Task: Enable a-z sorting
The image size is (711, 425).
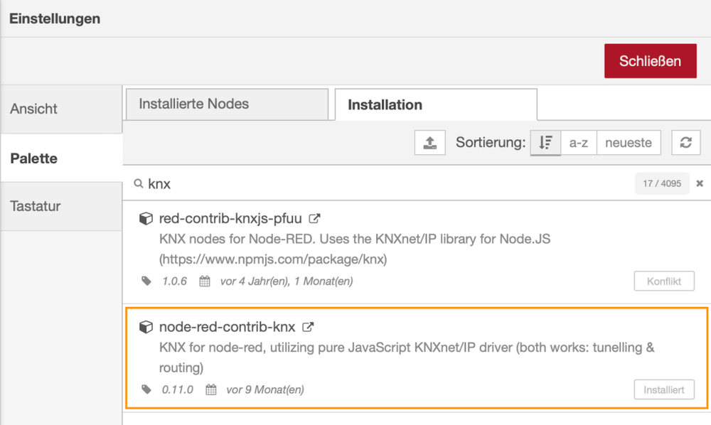Action: point(578,142)
